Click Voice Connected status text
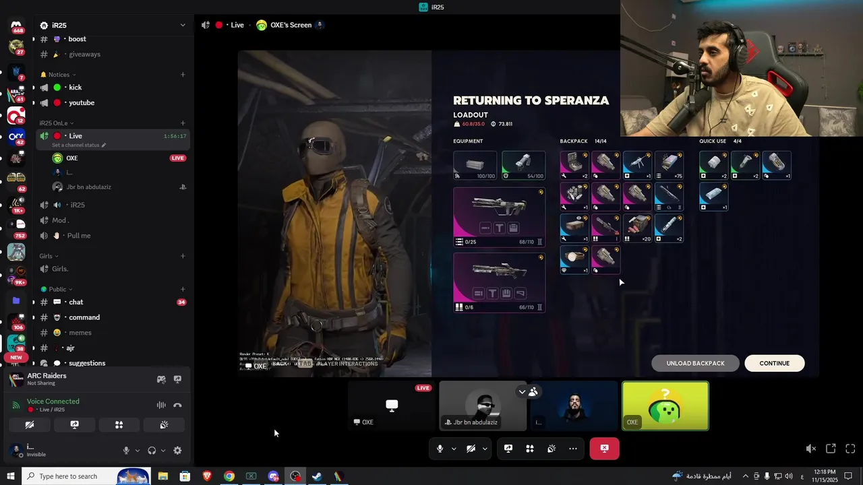This screenshot has width=863, height=485. (53, 401)
